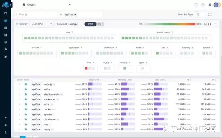Select the Small size toggle
Screen dimensions: 222x138
(91, 24)
